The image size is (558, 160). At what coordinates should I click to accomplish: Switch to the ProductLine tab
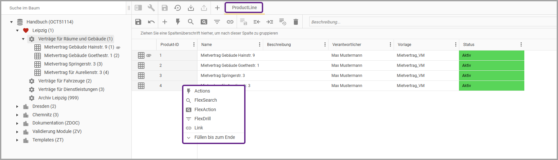click(x=244, y=7)
